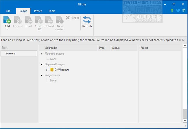The image size is (188, 129).
Task: Click the Add image toolbar icon
Action: 7,20
